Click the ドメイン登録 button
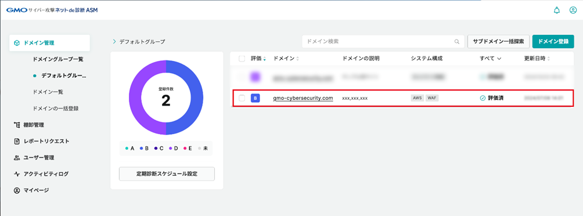583x216 pixels. (553, 42)
